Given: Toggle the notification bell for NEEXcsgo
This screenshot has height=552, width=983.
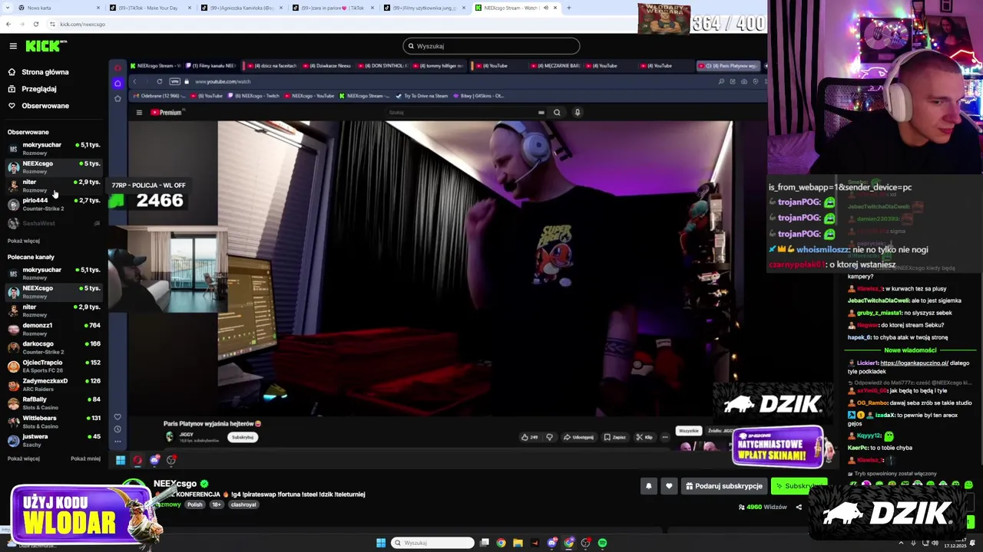Looking at the screenshot, I should pyautogui.click(x=649, y=486).
